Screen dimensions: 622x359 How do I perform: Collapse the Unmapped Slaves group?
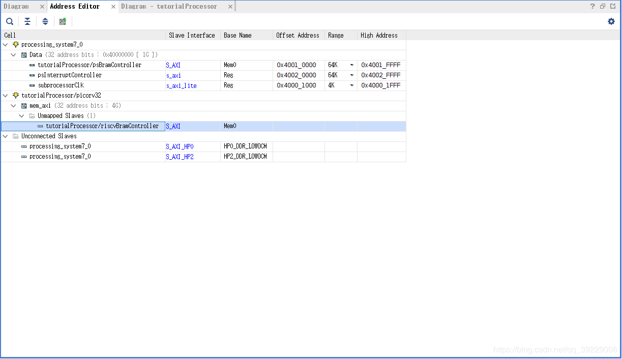[21, 116]
